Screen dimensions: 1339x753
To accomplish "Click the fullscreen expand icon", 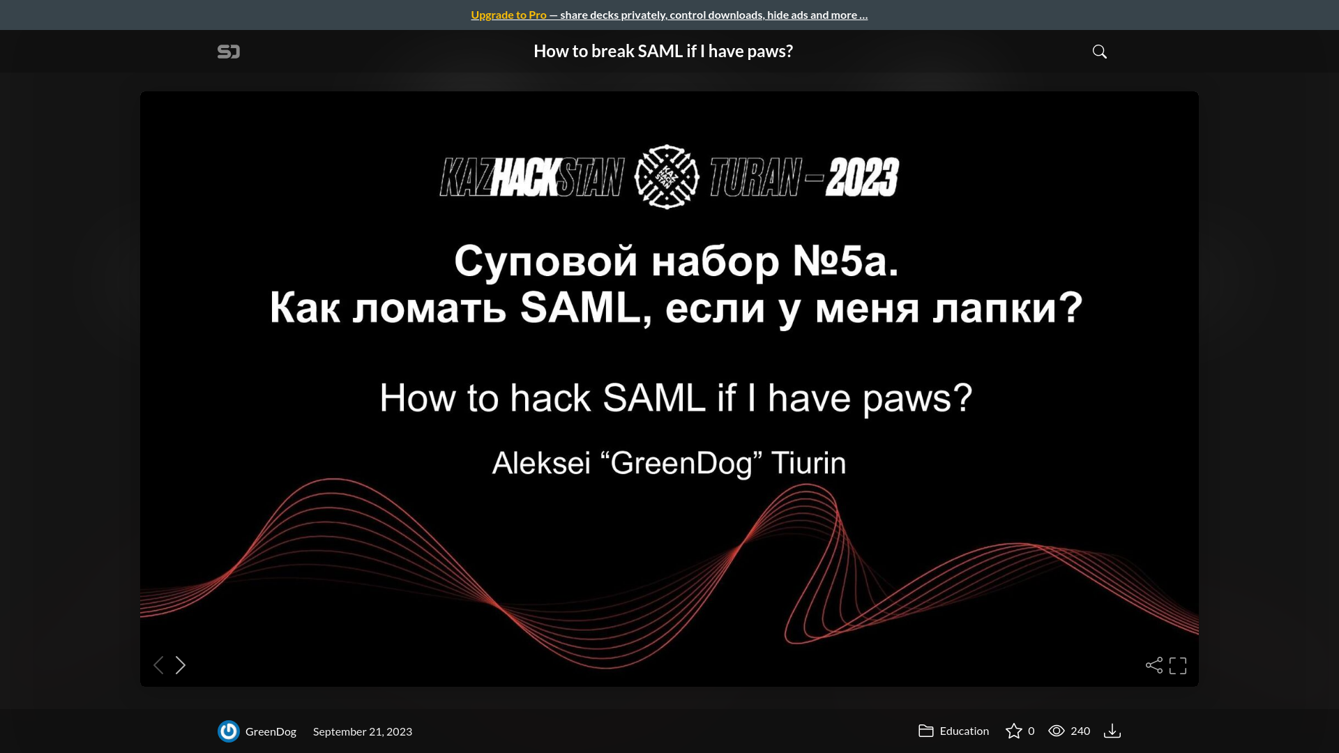I will coord(1177,664).
